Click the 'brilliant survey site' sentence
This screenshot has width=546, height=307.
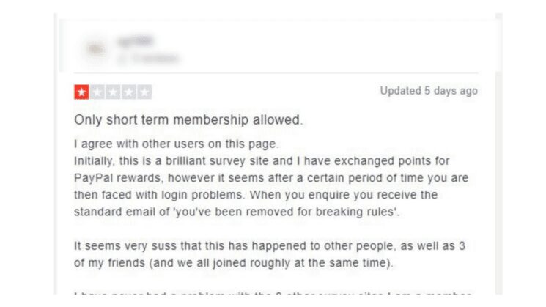(262, 160)
